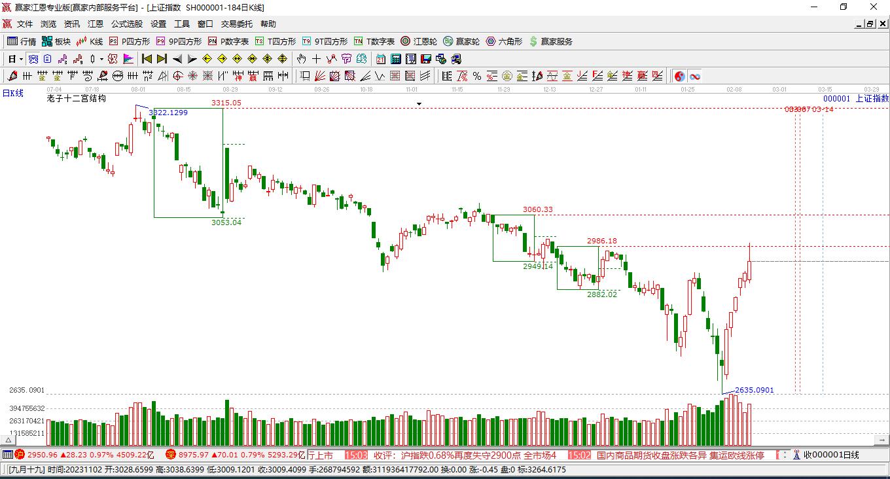
Task: Select the red crosshair circle tool
Action: (x=177, y=76)
